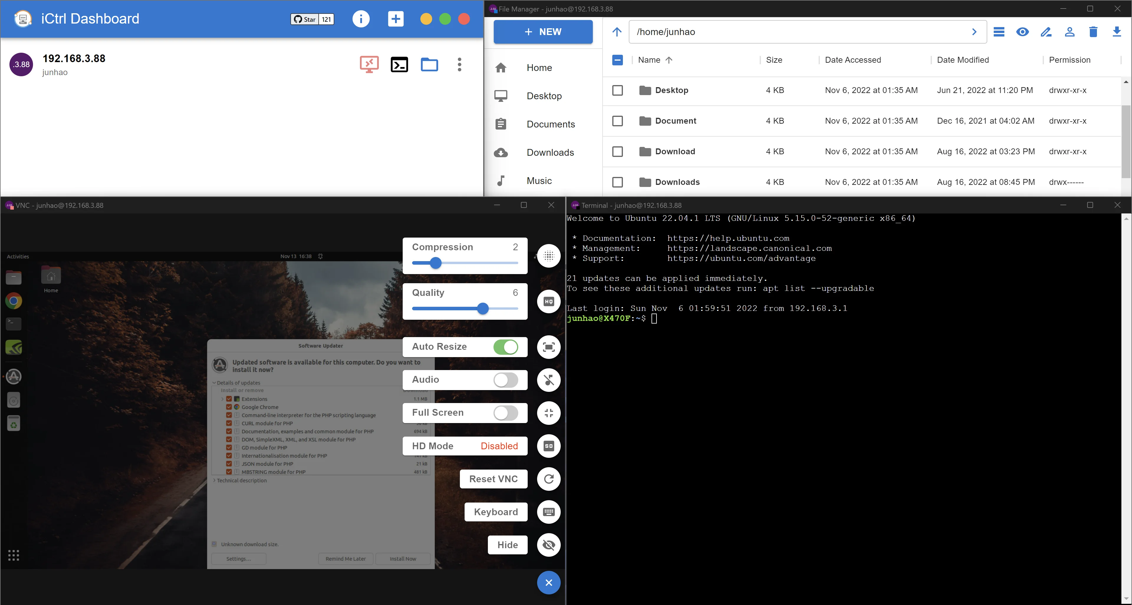Screen dimensions: 1132x605
Task: Launch a terminal session from the dashboard card
Action: pos(399,64)
